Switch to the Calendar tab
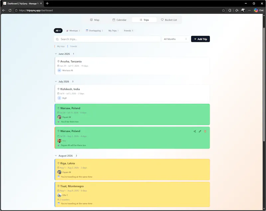The image size is (266, 211). [x=119, y=20]
